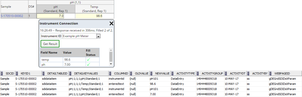Open sample link S-170510-00002

point(12,16)
